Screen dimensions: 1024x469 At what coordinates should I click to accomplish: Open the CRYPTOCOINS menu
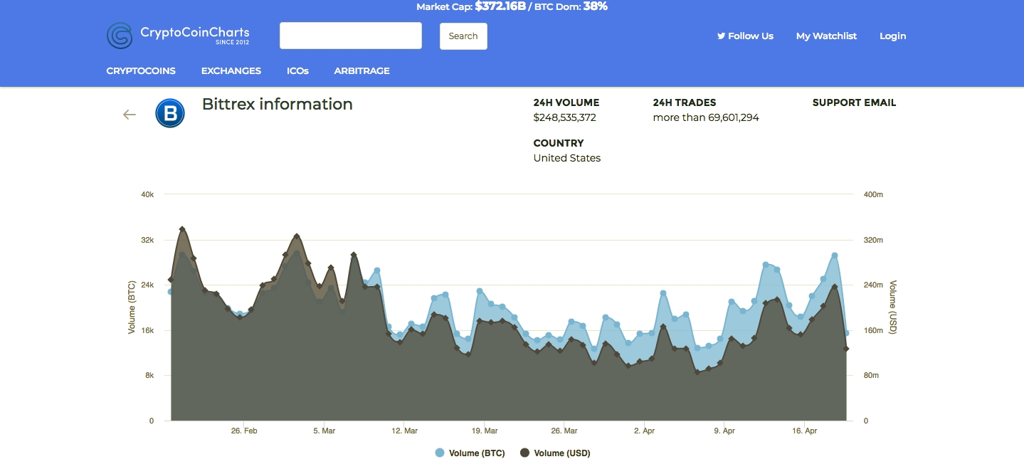click(141, 70)
